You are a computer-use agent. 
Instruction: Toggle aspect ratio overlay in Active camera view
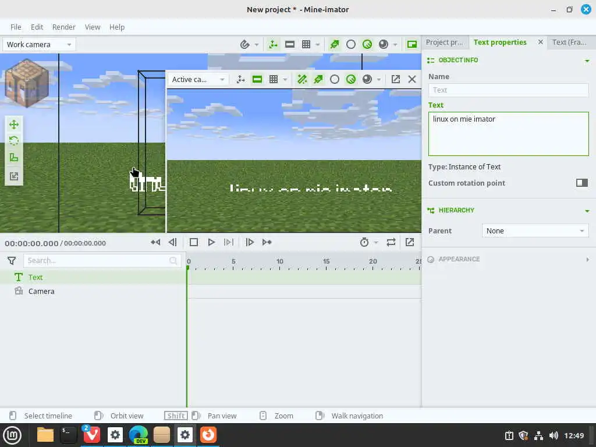[257, 79]
